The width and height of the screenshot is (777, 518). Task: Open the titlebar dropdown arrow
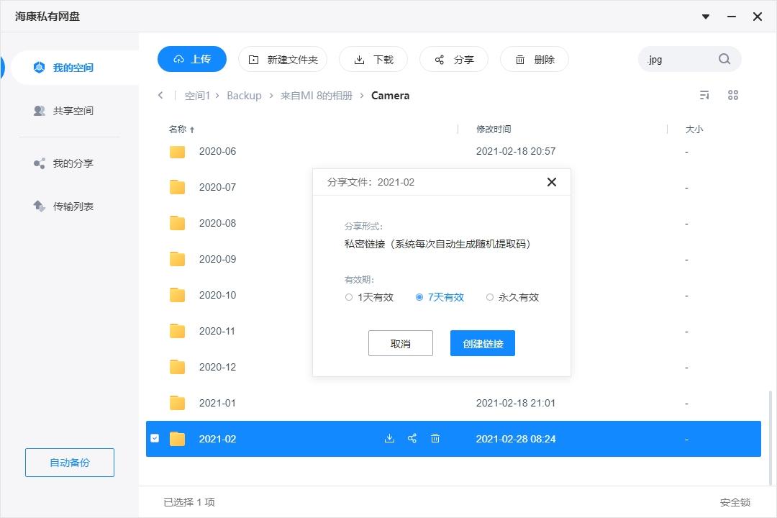click(705, 17)
